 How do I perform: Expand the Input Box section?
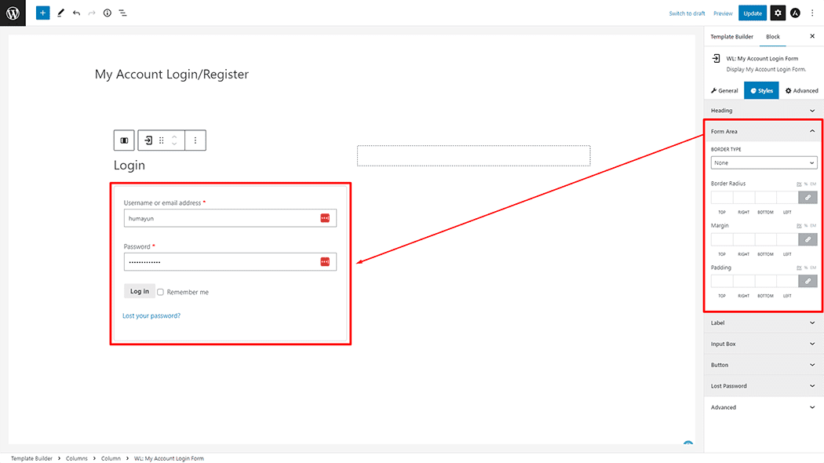pos(761,344)
